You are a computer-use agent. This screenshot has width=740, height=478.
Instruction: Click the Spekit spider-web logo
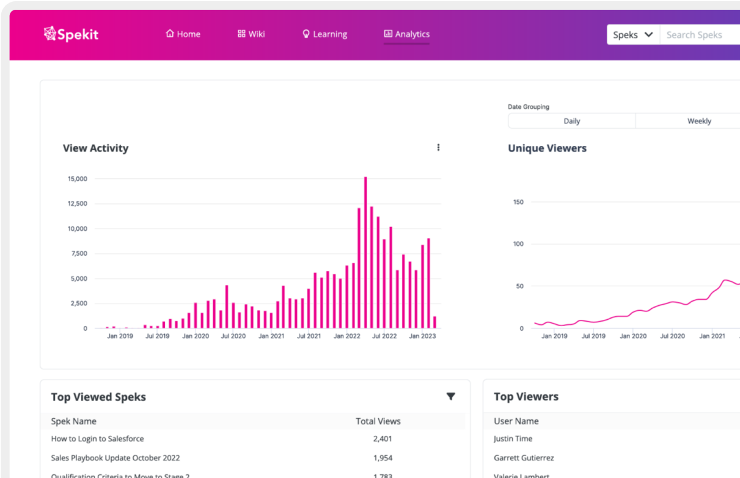coord(49,34)
